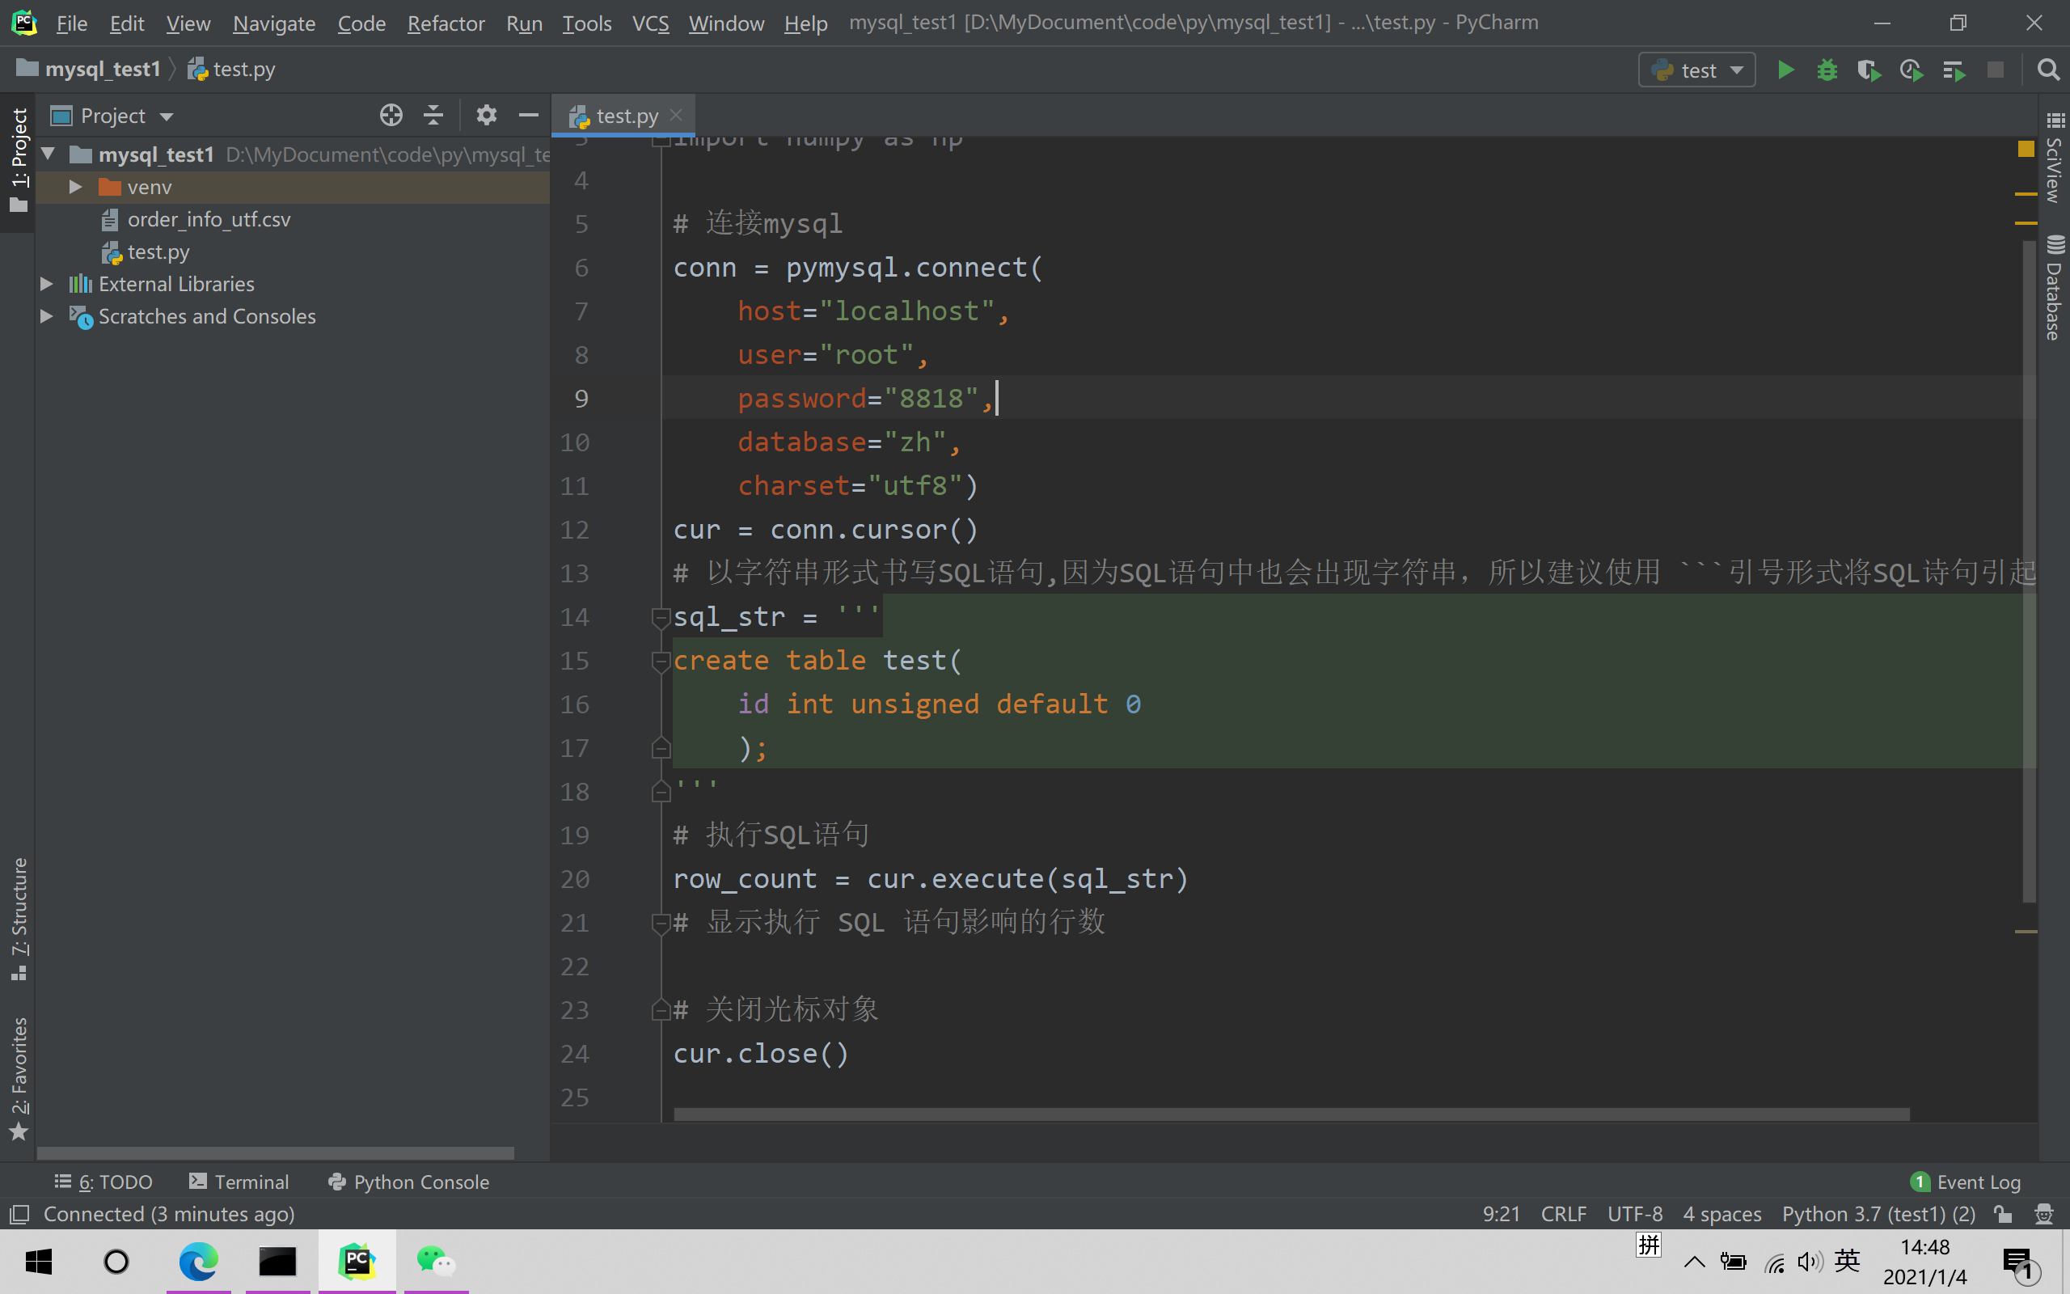This screenshot has height=1294, width=2070.
Task: Expand the venv folder
Action: click(75, 187)
